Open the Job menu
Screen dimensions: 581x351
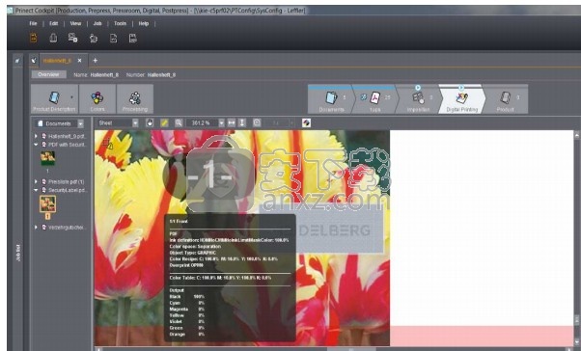(97, 23)
